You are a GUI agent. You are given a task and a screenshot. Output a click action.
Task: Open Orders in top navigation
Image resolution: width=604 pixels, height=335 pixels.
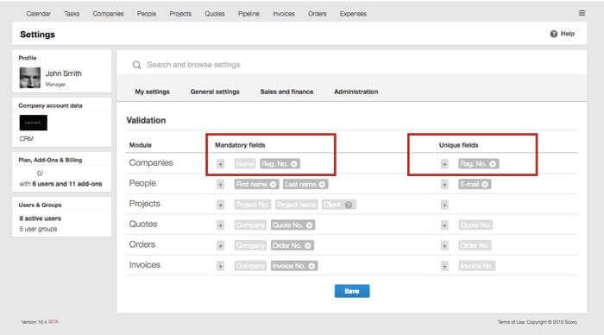(317, 14)
